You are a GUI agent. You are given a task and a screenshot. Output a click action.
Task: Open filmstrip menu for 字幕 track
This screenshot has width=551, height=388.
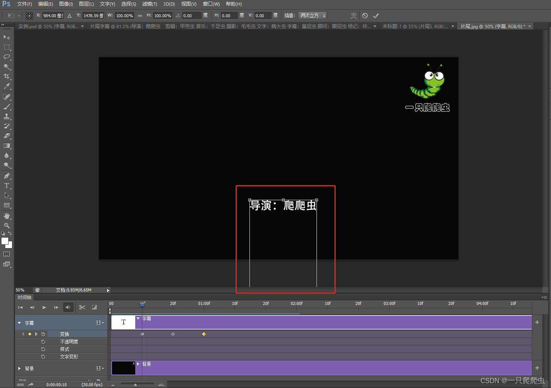100,323
